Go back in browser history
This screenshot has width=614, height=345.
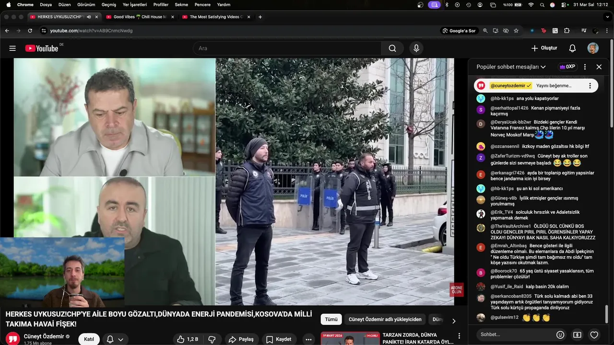tap(7, 31)
